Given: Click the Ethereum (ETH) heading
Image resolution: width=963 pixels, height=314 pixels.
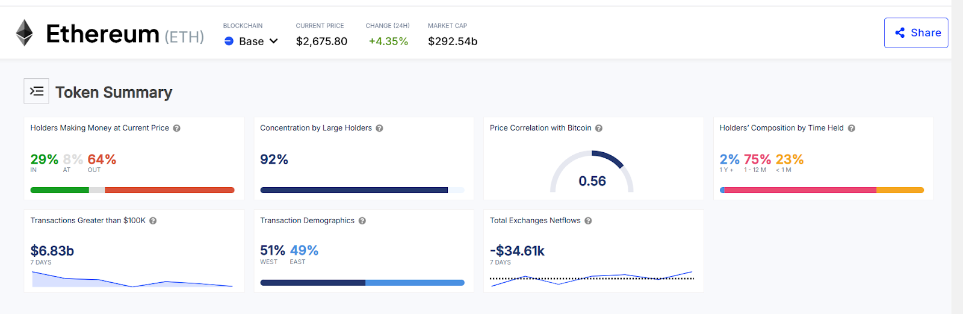Looking at the screenshot, I should [125, 34].
